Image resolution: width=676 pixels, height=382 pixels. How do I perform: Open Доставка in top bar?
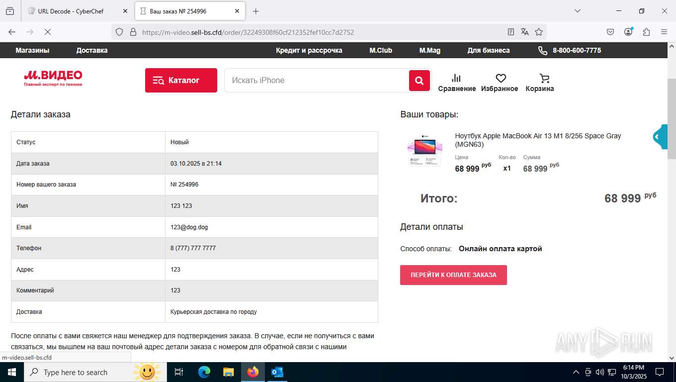tap(92, 50)
